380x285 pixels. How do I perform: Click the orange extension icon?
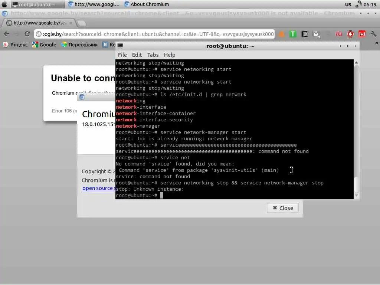(x=282, y=34)
